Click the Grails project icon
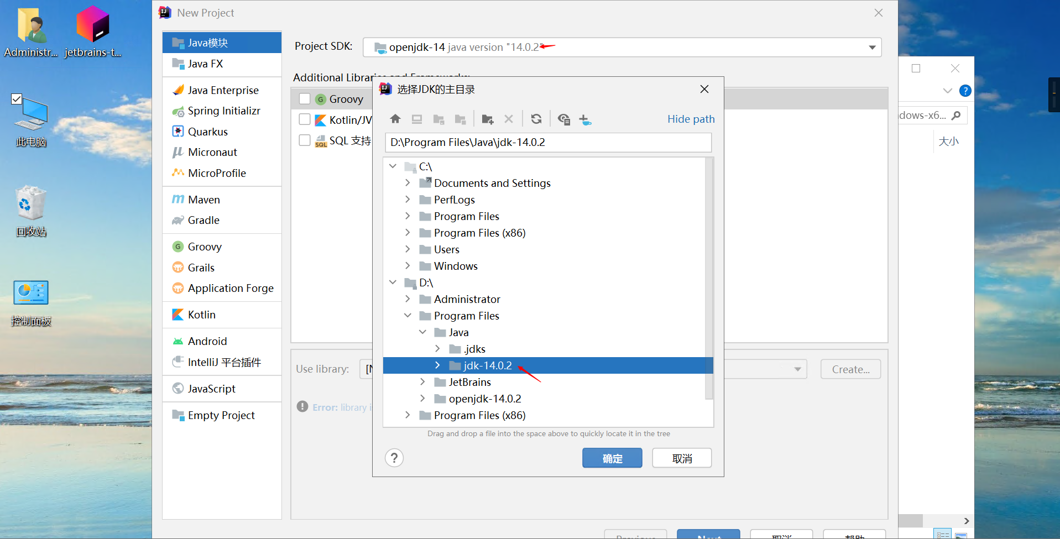Image resolution: width=1060 pixels, height=539 pixels. (x=177, y=268)
